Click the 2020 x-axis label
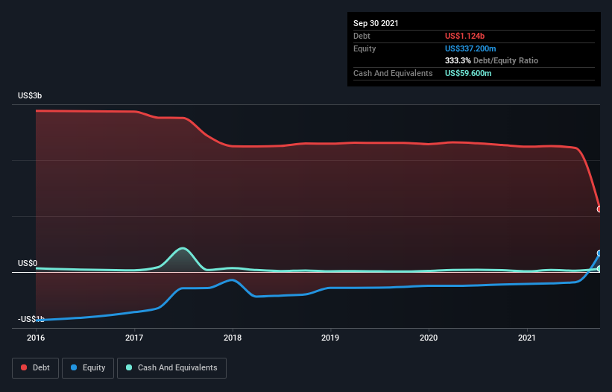 click(429, 338)
